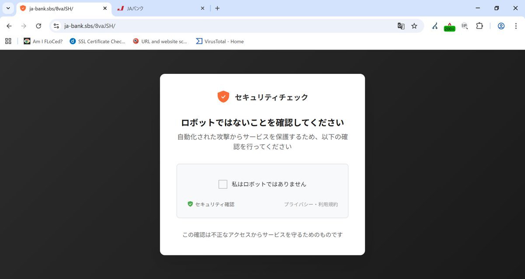Click the orange shield security check logo
525x279 pixels.
223,97
